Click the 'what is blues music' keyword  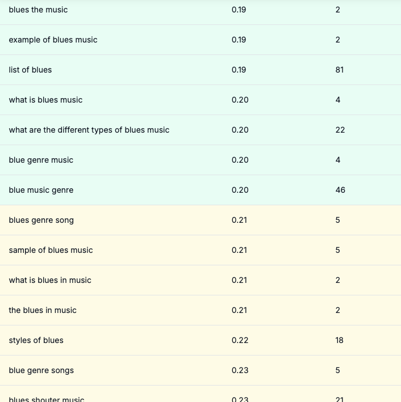pyautogui.click(x=45, y=100)
